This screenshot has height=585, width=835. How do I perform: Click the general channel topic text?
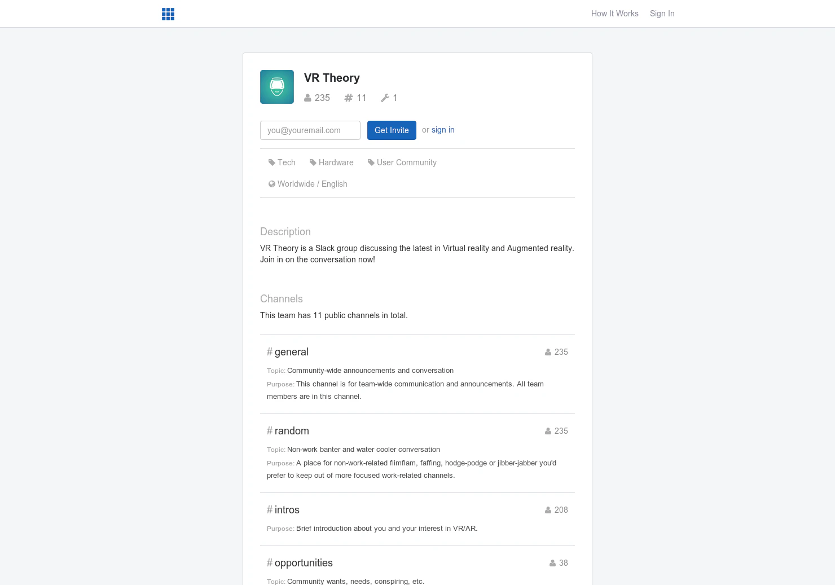(x=370, y=371)
